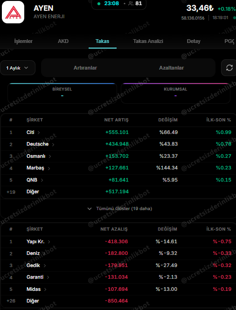The image size is (236, 310).
Task: Click the Deniz company name
Action: (33, 253)
